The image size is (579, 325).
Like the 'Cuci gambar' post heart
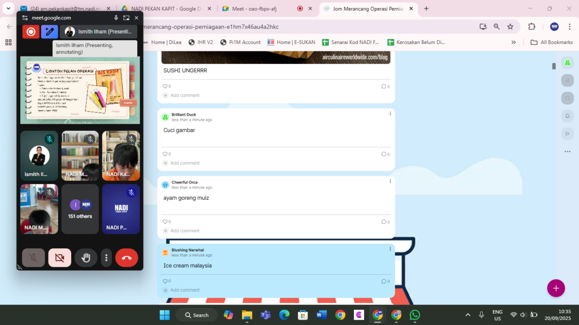(x=165, y=154)
